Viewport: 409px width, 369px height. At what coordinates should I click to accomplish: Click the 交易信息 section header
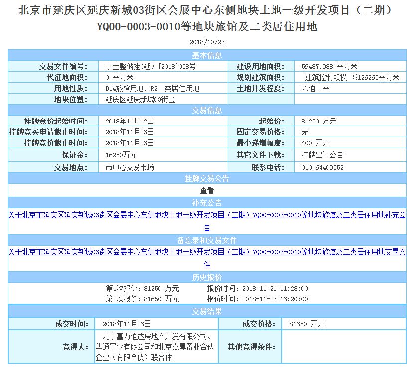[x=207, y=110]
